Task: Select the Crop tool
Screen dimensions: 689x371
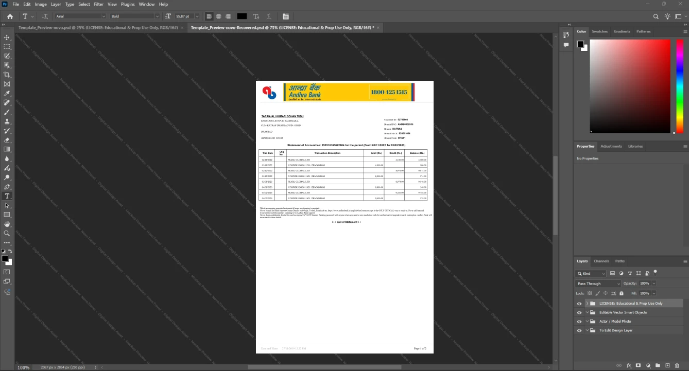Action: (7, 75)
